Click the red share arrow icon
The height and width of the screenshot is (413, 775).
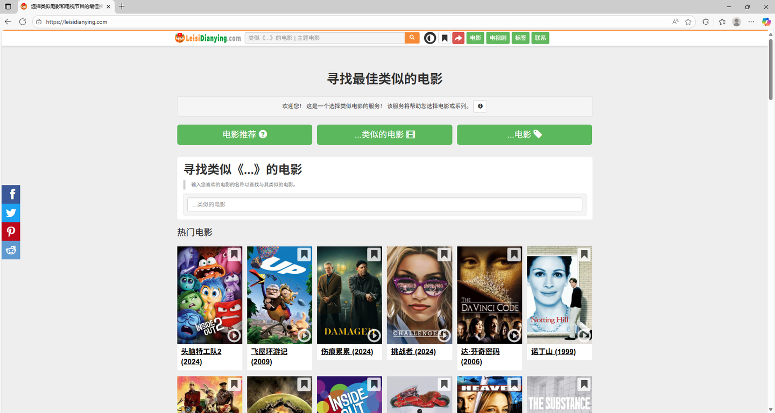[x=458, y=38]
